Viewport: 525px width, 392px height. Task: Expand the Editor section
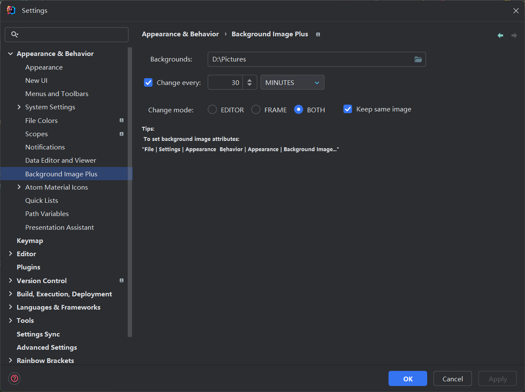click(11, 254)
